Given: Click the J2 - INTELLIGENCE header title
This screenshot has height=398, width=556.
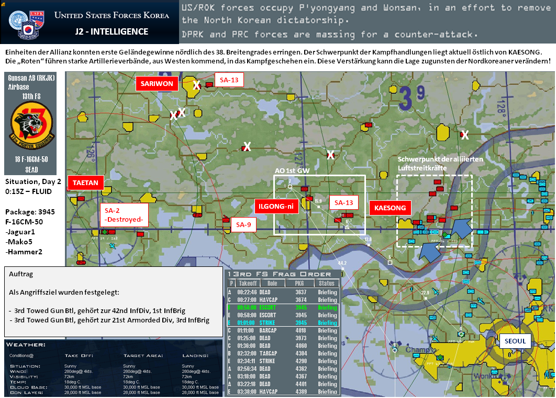Looking at the screenshot, I should coord(112,31).
